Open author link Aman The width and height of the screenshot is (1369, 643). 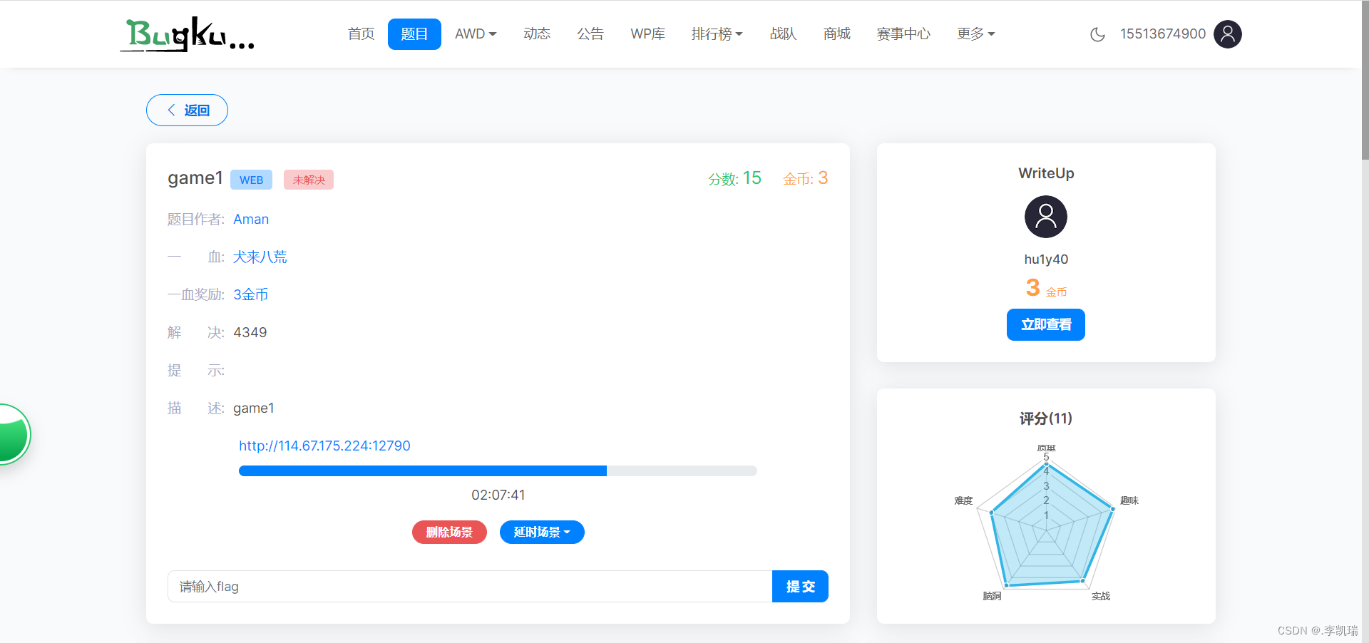click(251, 220)
